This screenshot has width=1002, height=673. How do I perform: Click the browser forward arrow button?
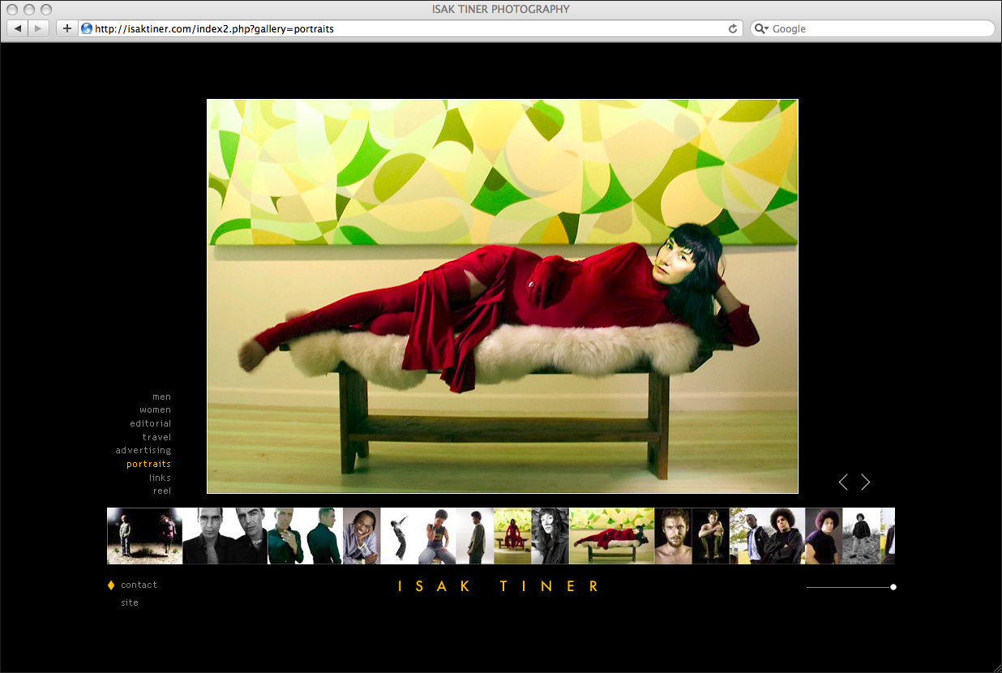tap(39, 28)
